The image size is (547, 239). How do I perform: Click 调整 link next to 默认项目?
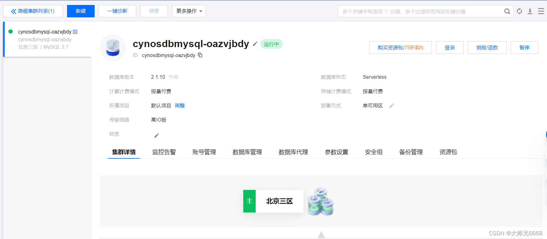point(180,105)
